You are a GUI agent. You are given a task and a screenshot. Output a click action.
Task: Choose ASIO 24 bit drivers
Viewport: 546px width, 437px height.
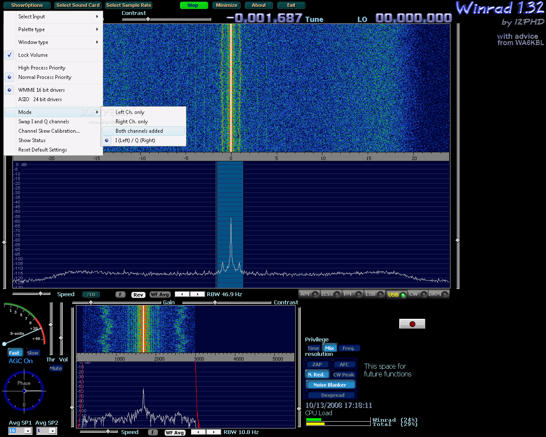[x=53, y=99]
